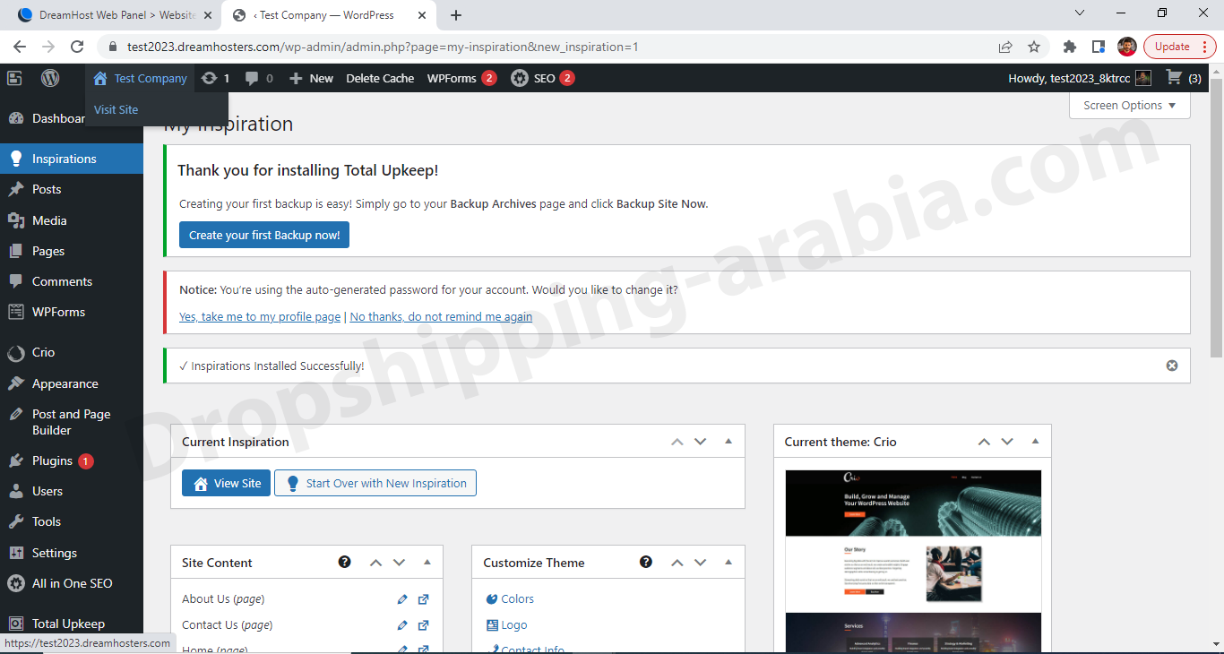Click No thanks, do not remind me again

441,316
